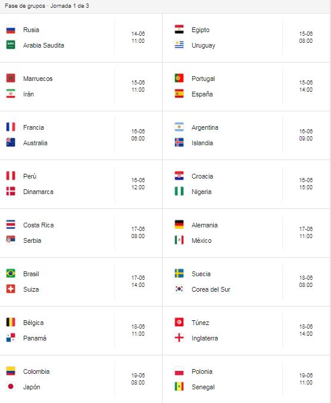The width and height of the screenshot is (331, 403).
Task: Open the 14-06 11:00 Rusia match time
Action: tap(138, 38)
